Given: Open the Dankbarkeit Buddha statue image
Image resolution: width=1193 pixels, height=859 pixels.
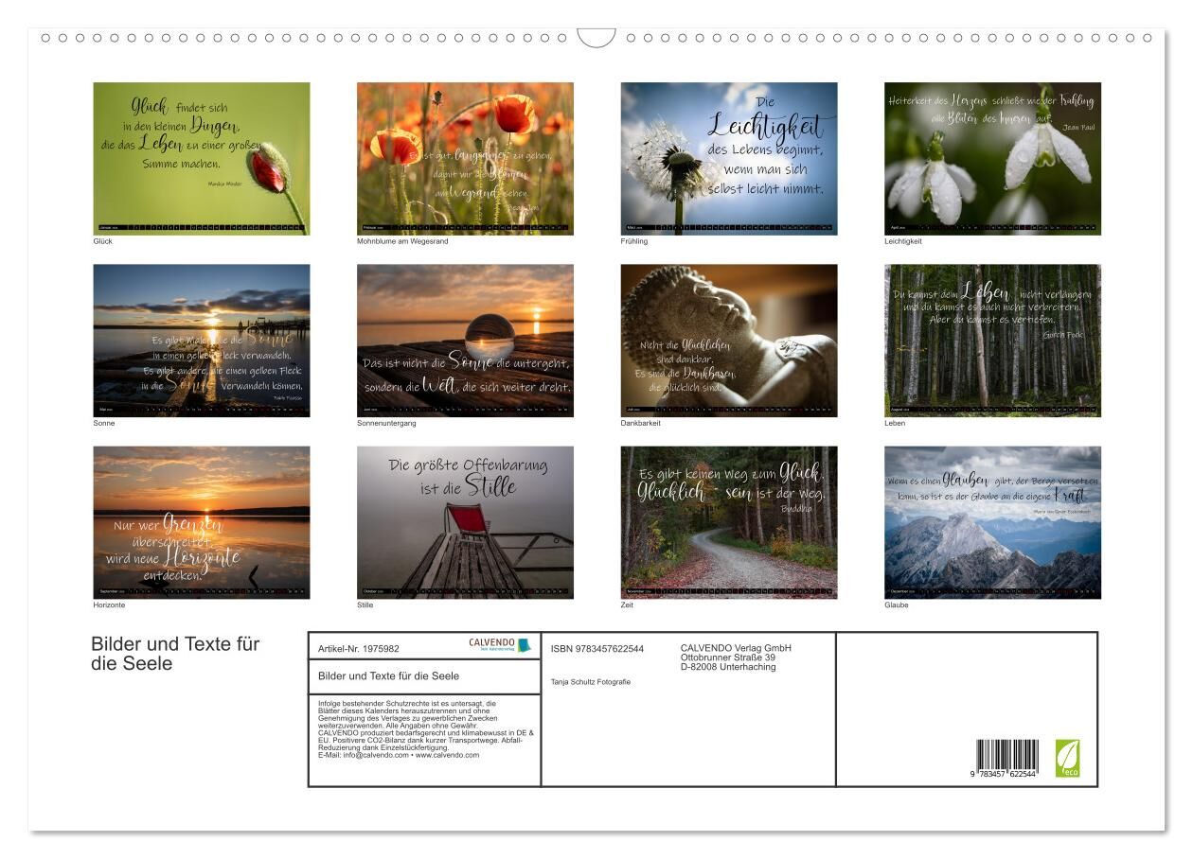Looking at the screenshot, I should [x=729, y=341].
